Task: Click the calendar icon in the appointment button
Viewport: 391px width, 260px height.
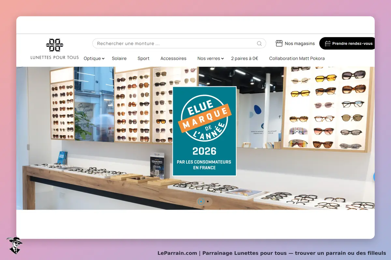Action: pos(328,44)
